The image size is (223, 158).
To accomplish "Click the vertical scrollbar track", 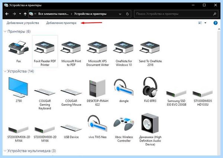I will [219, 94].
